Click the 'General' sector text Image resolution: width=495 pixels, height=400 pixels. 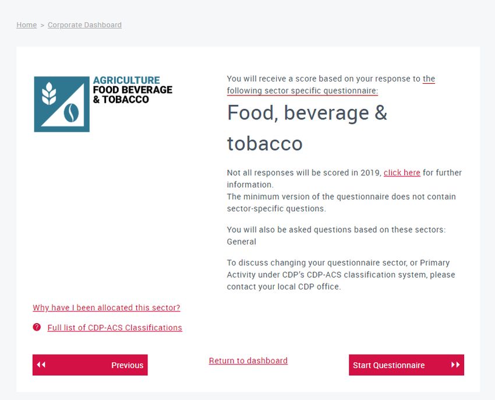(242, 242)
